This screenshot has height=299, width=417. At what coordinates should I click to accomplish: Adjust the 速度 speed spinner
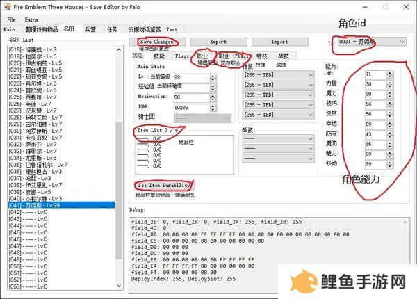point(390,114)
